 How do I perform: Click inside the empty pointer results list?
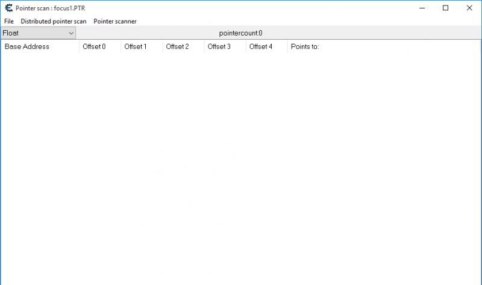(x=241, y=169)
